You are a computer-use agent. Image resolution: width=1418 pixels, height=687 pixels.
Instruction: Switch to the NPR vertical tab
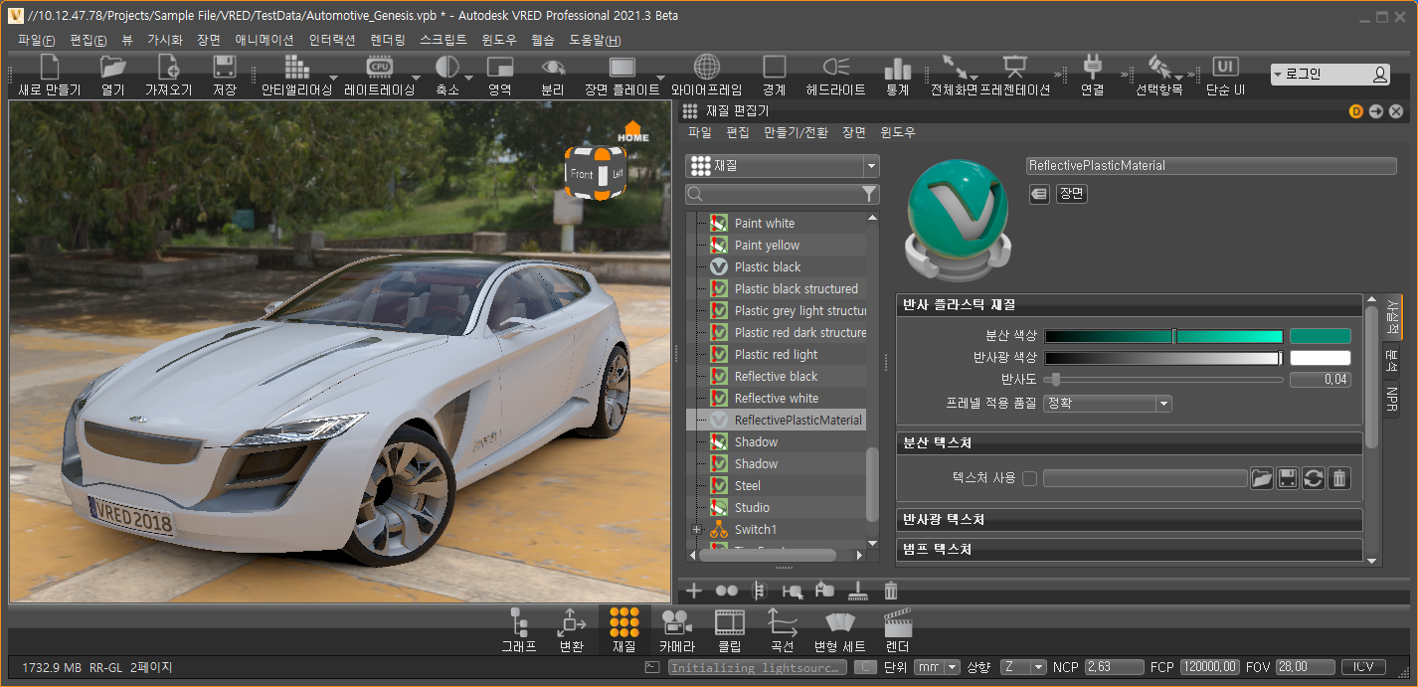(x=1391, y=399)
